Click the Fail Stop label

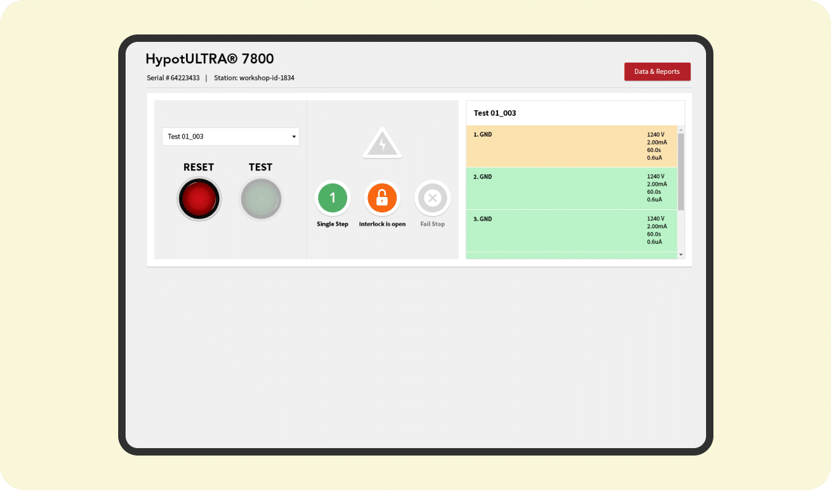click(433, 224)
